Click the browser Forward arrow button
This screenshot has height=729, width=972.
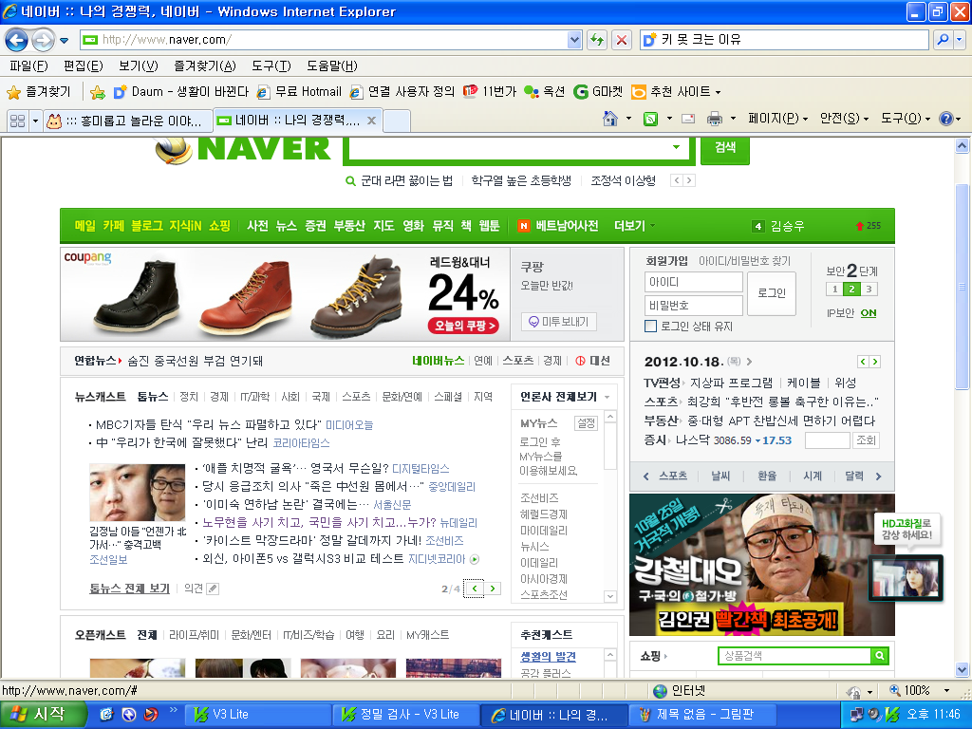[x=43, y=40]
